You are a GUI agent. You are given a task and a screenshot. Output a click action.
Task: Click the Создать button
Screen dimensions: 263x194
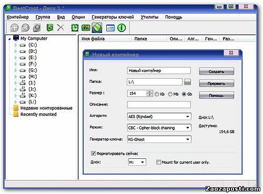pos(217,71)
